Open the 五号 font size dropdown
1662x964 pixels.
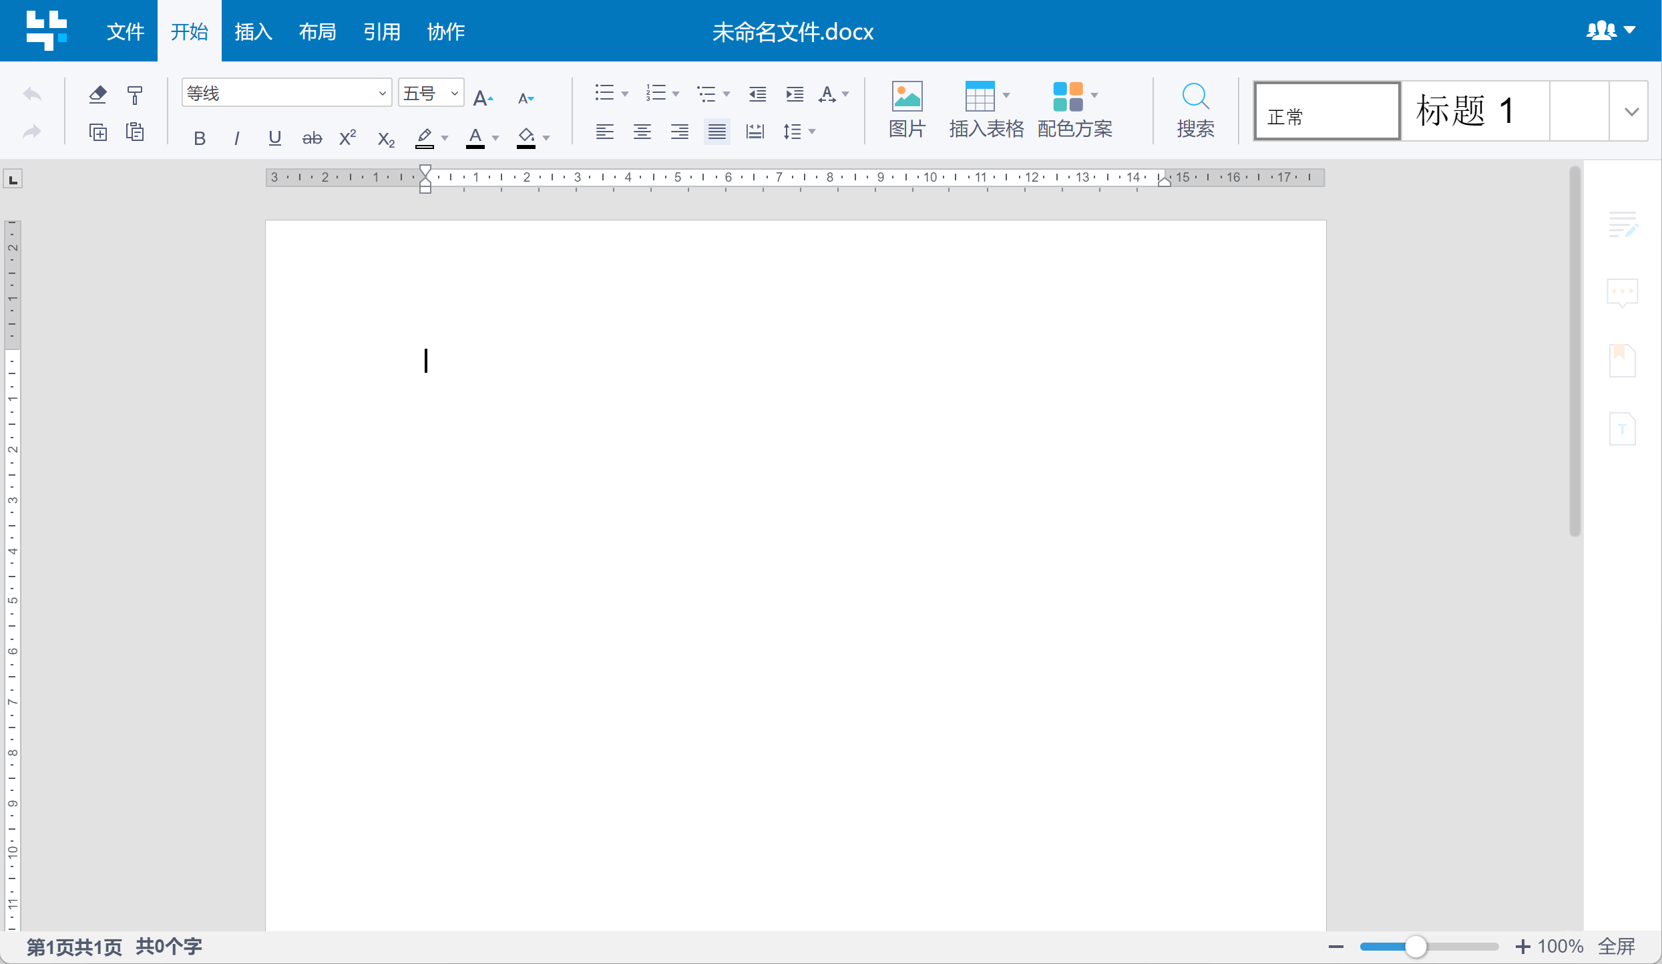454,94
